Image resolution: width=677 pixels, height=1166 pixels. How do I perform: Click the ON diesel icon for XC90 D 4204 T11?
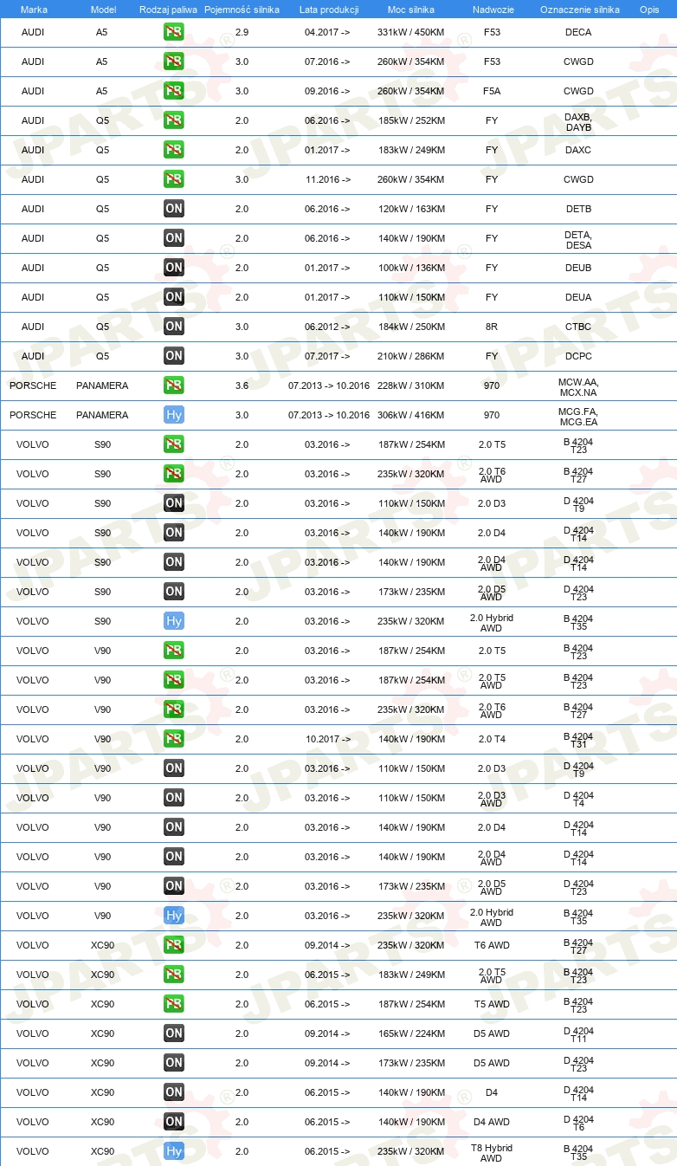(174, 1033)
